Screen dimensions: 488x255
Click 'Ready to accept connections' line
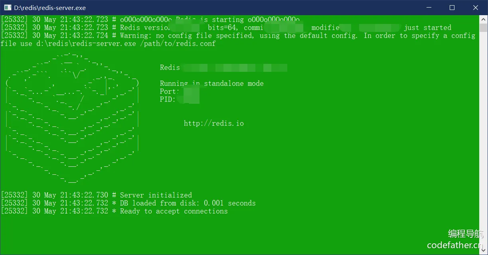(x=114, y=211)
